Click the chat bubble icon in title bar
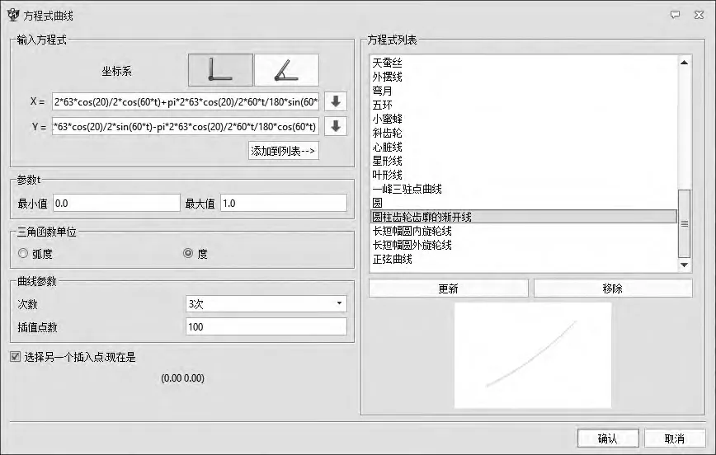This screenshot has width=716, height=455. click(675, 15)
